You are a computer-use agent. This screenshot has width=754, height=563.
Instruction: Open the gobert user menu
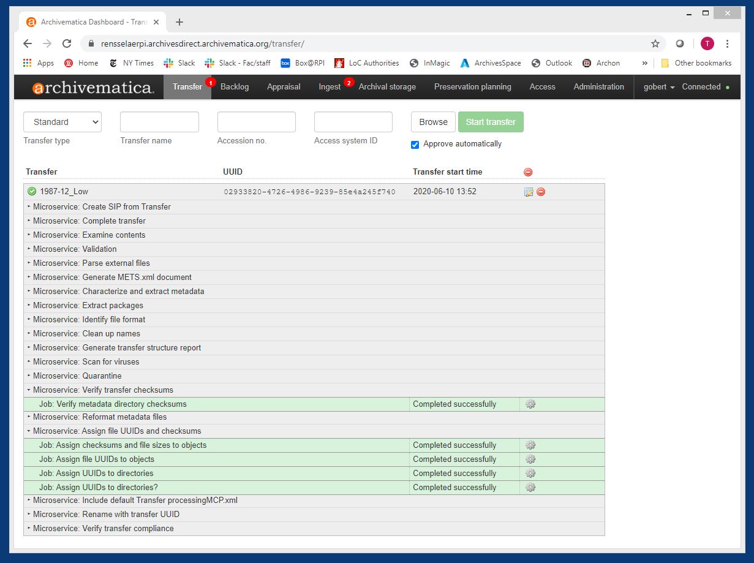click(x=659, y=87)
